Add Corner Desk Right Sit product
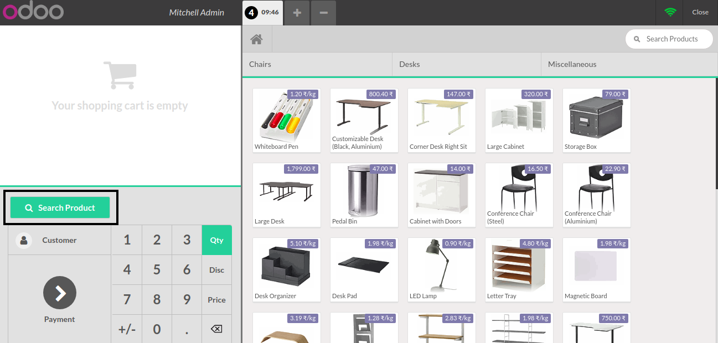This screenshot has width=718, height=343. click(442, 120)
